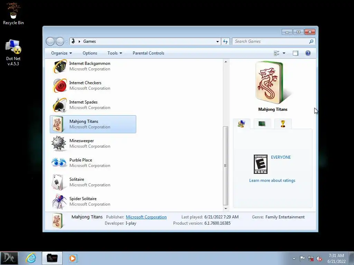This screenshot has height=265, width=354.
Task: Select the Internet Spades card icon
Action: (59, 105)
